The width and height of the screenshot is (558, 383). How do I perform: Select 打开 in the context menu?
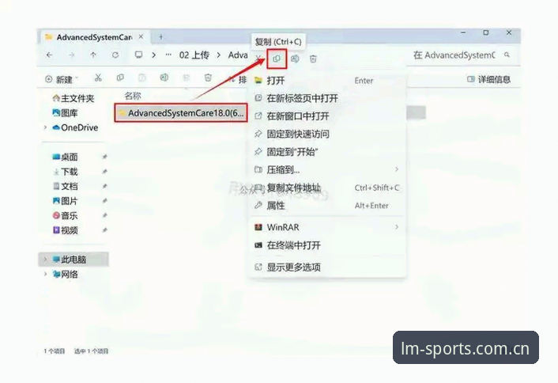coord(326,81)
